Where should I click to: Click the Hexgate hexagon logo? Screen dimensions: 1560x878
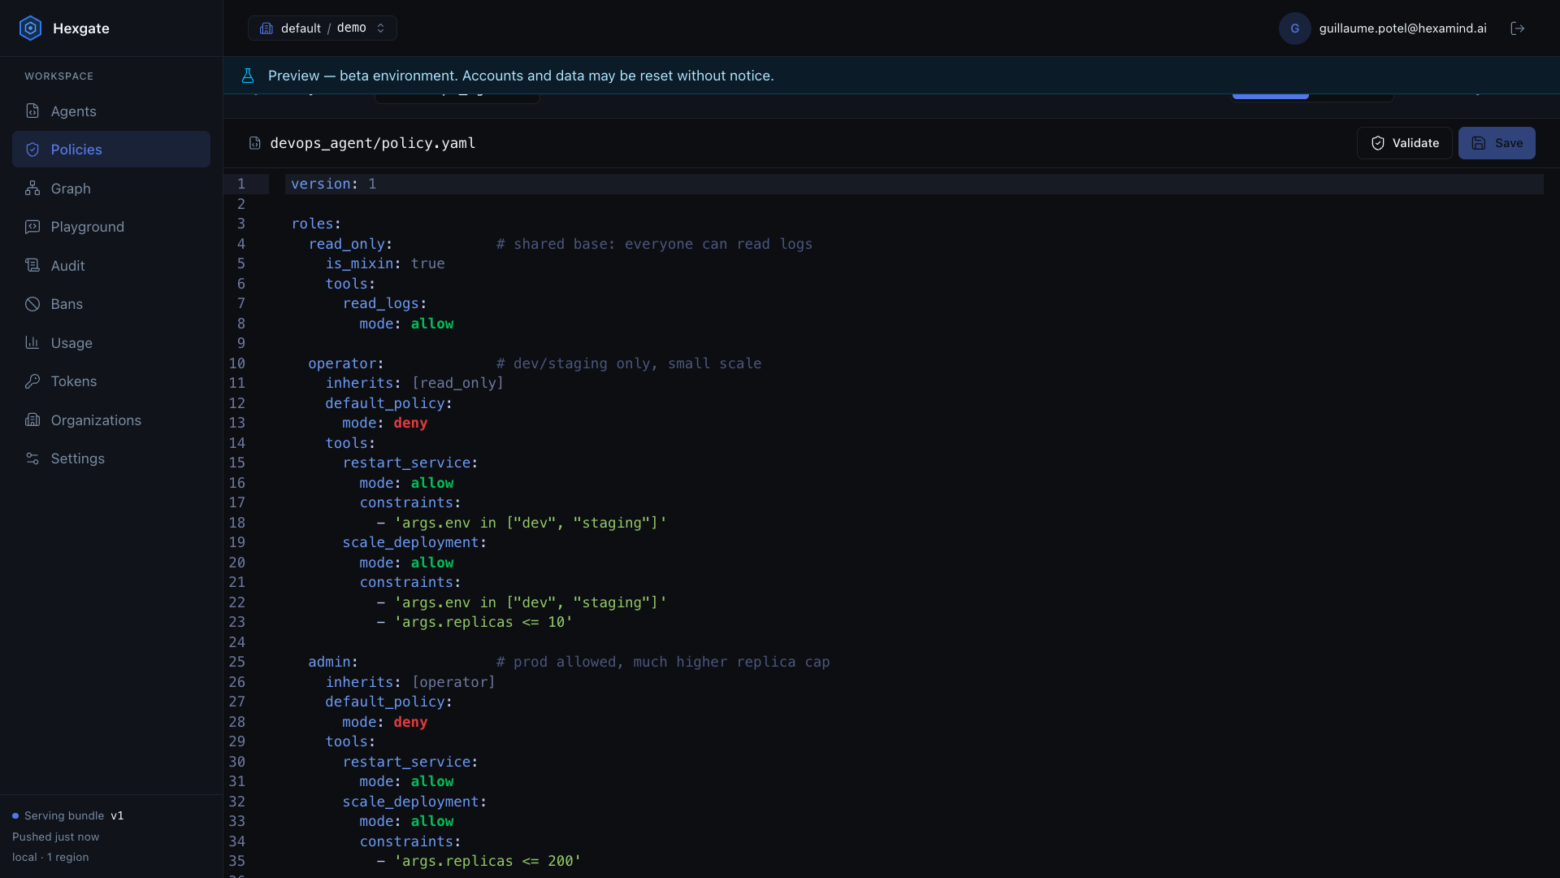coord(30,28)
